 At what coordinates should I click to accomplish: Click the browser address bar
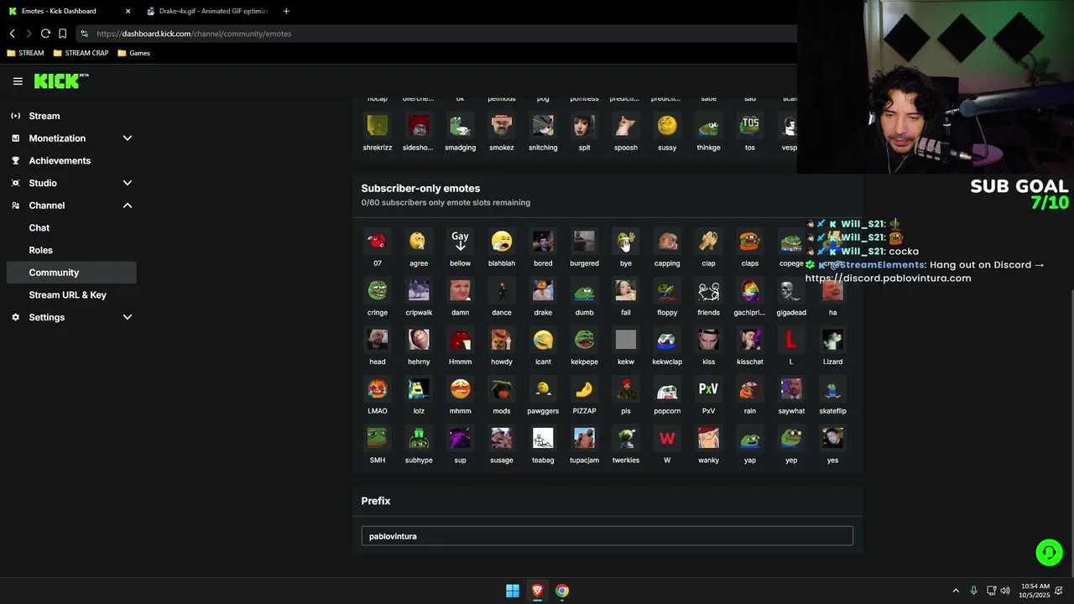tap(436, 34)
